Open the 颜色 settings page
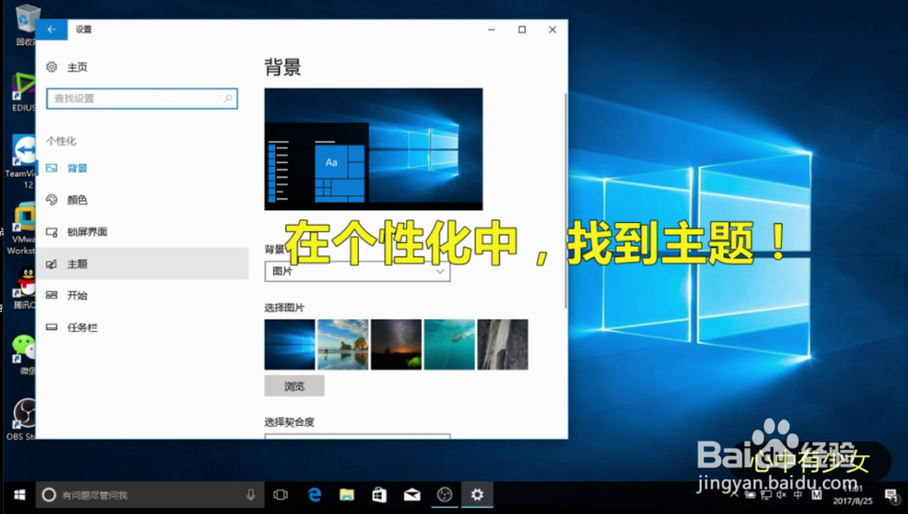 142,200
